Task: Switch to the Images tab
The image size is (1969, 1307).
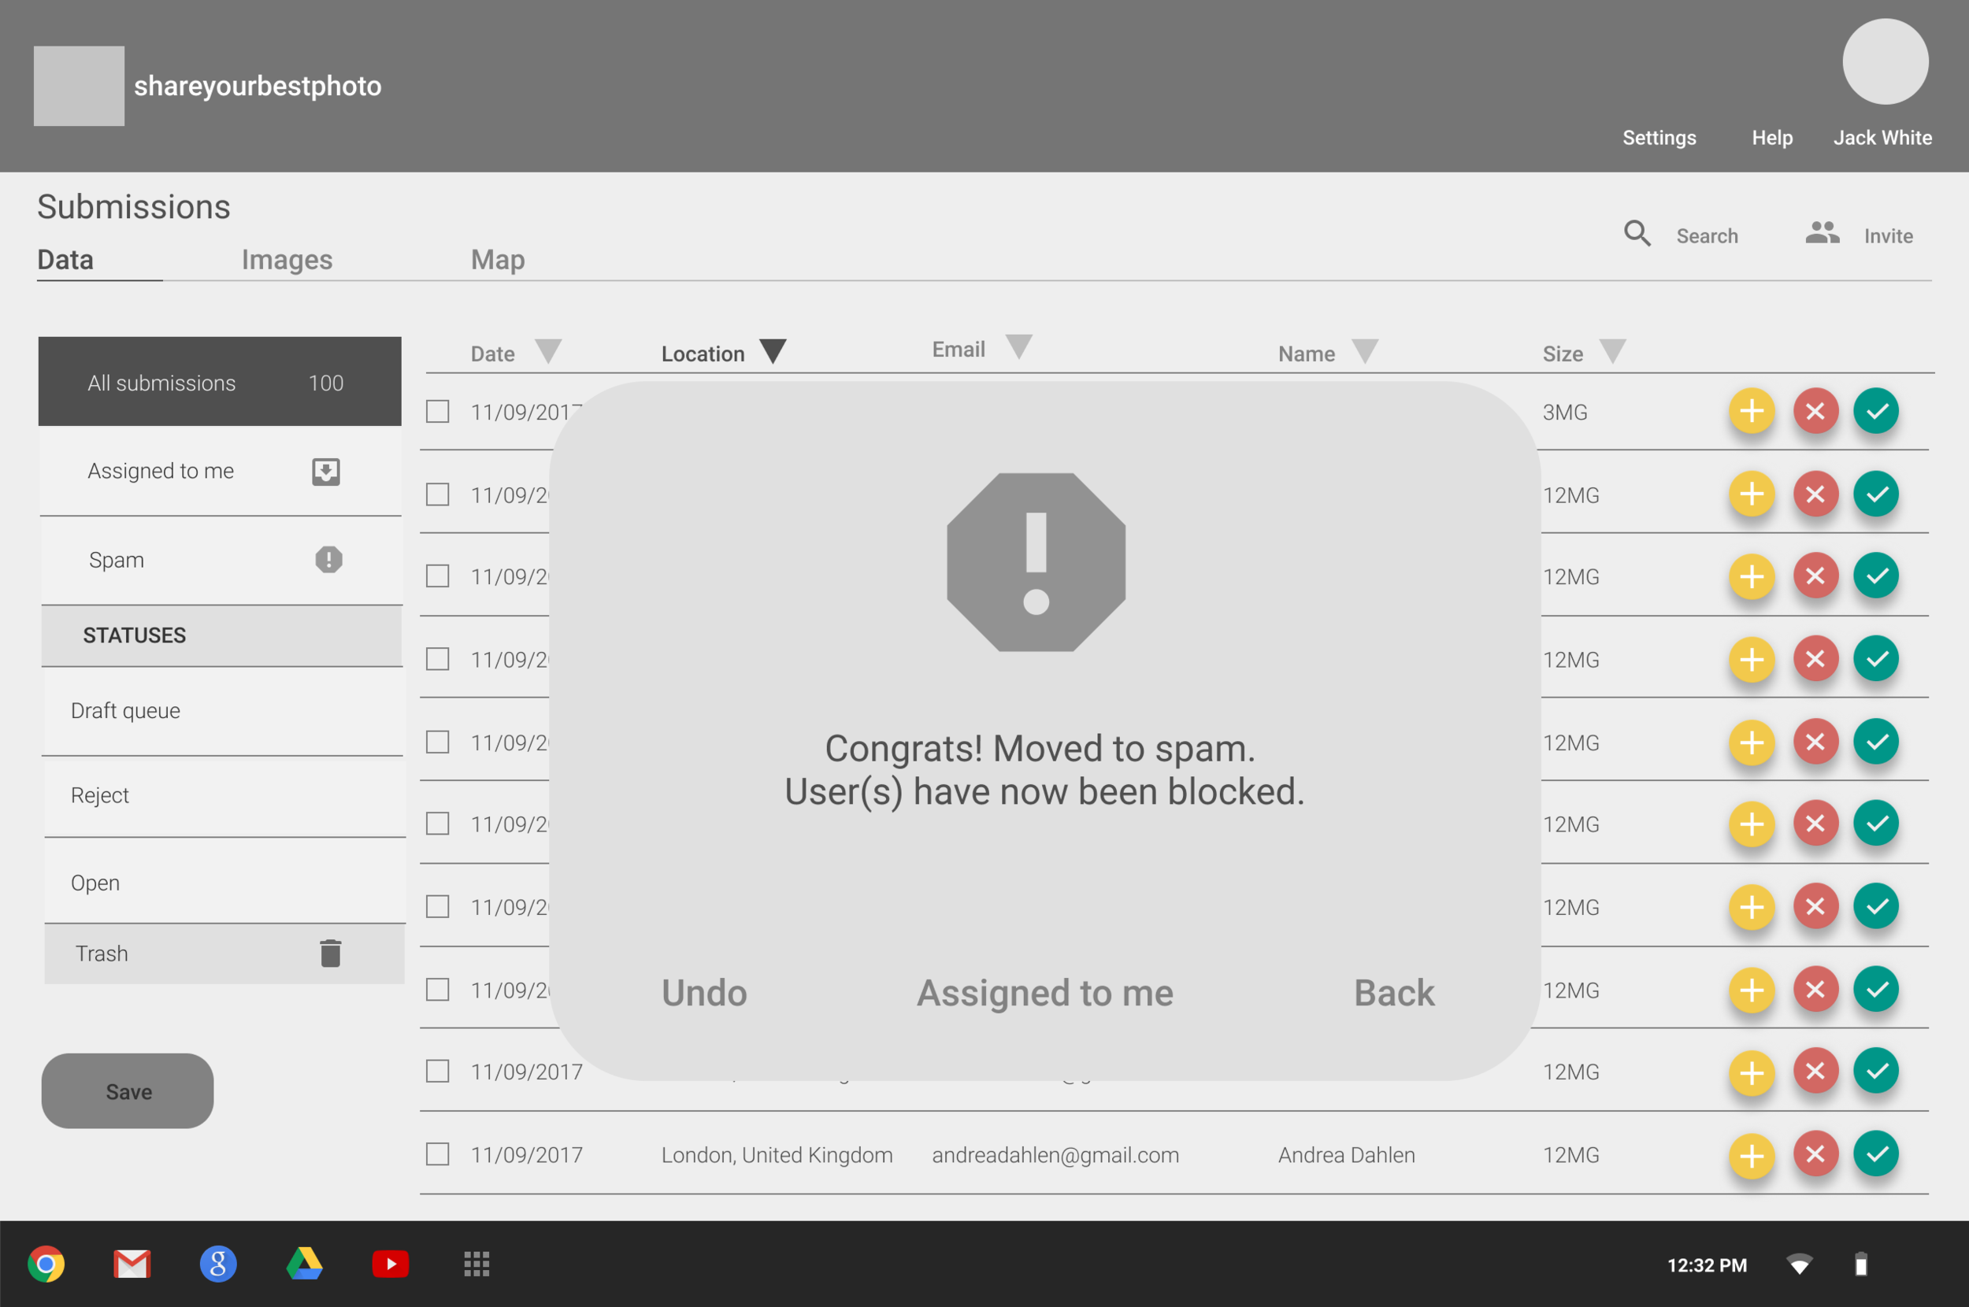Action: 287,260
